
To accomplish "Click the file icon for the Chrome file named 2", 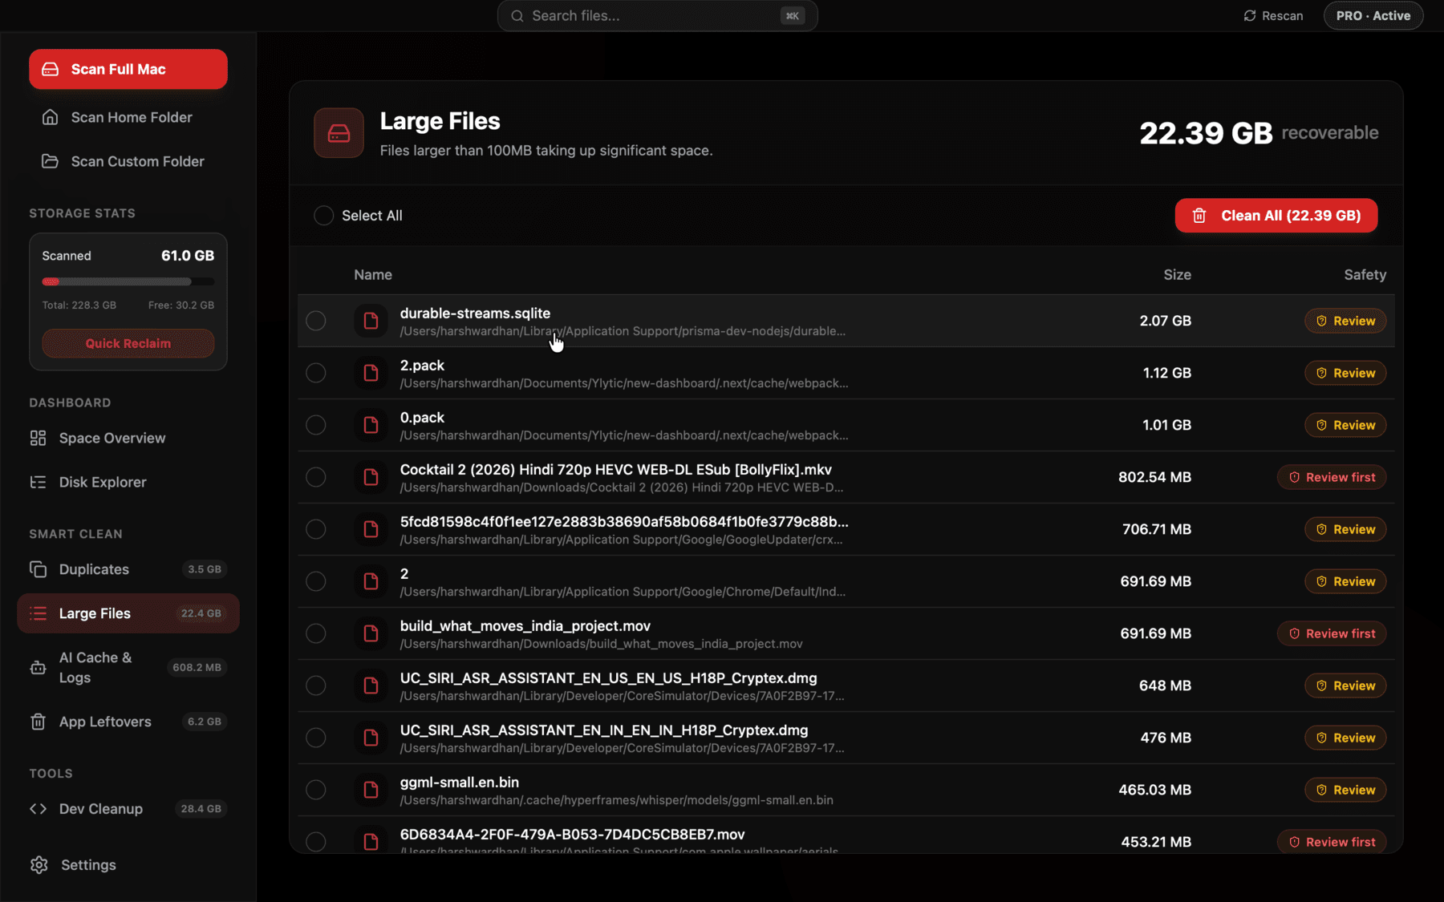I will [x=371, y=581].
